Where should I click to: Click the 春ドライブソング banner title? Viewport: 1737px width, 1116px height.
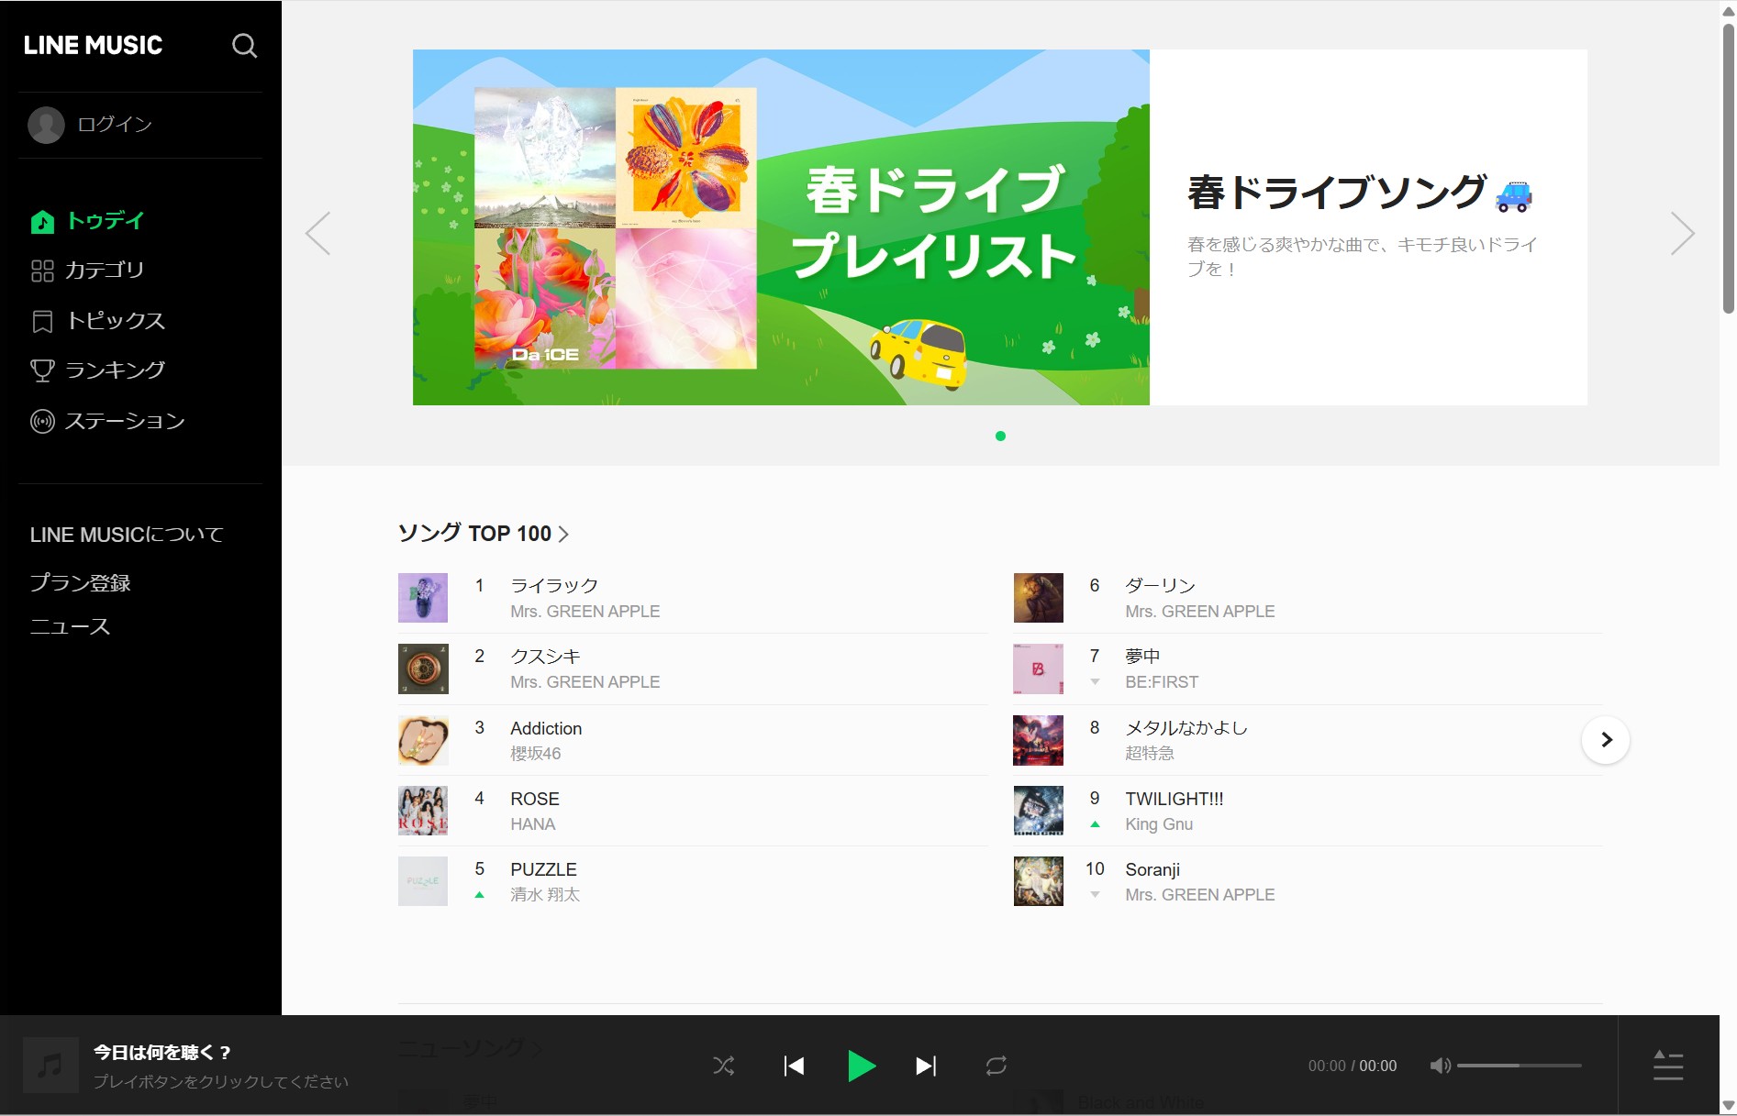click(1359, 193)
